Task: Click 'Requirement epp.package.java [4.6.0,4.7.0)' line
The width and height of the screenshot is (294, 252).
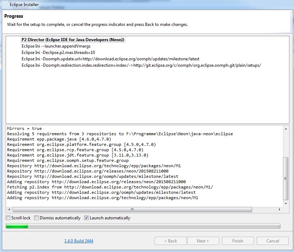Action: [x=59, y=139]
